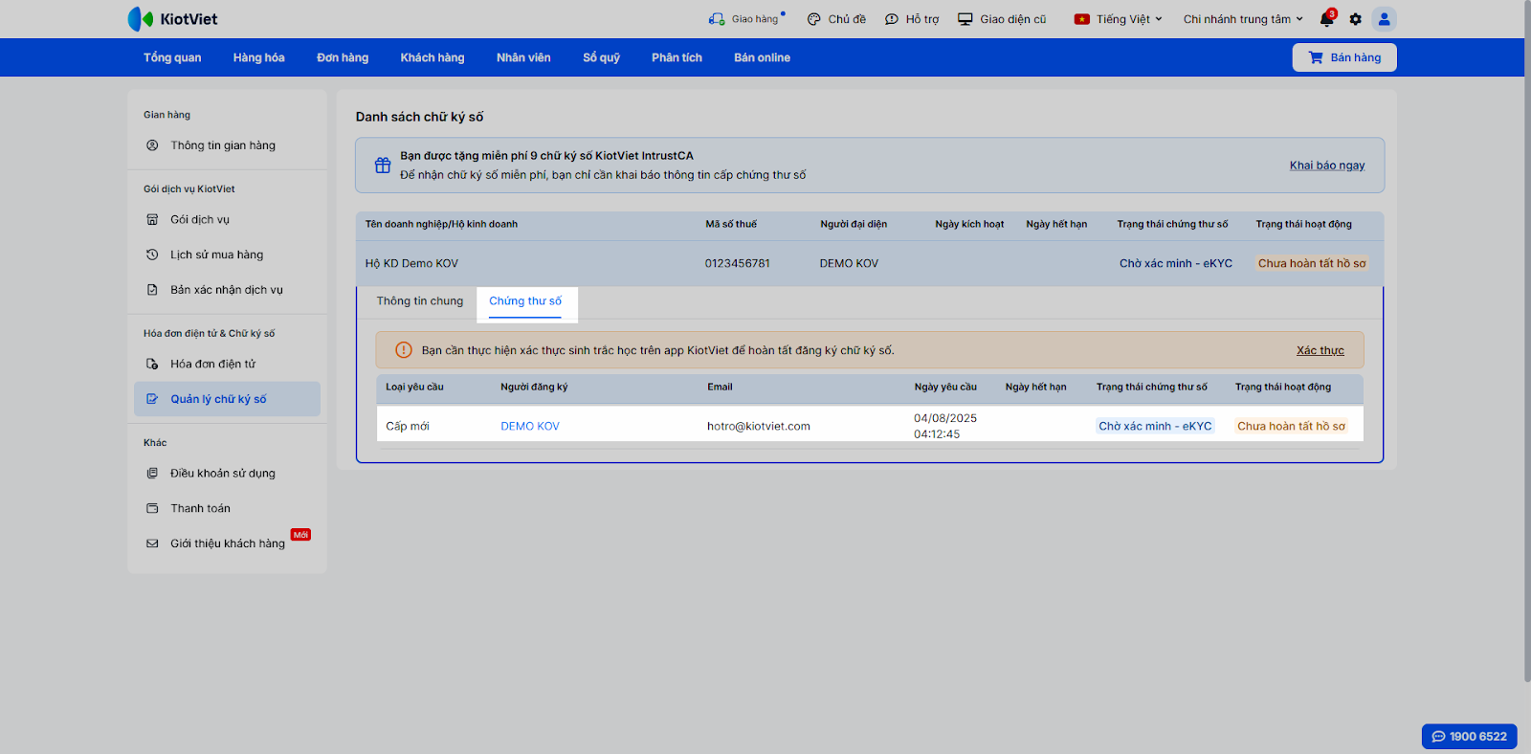Click the Chờ xác minh - eKYC badge in Cấp mới row
The height and width of the screenshot is (754, 1531).
(x=1155, y=426)
